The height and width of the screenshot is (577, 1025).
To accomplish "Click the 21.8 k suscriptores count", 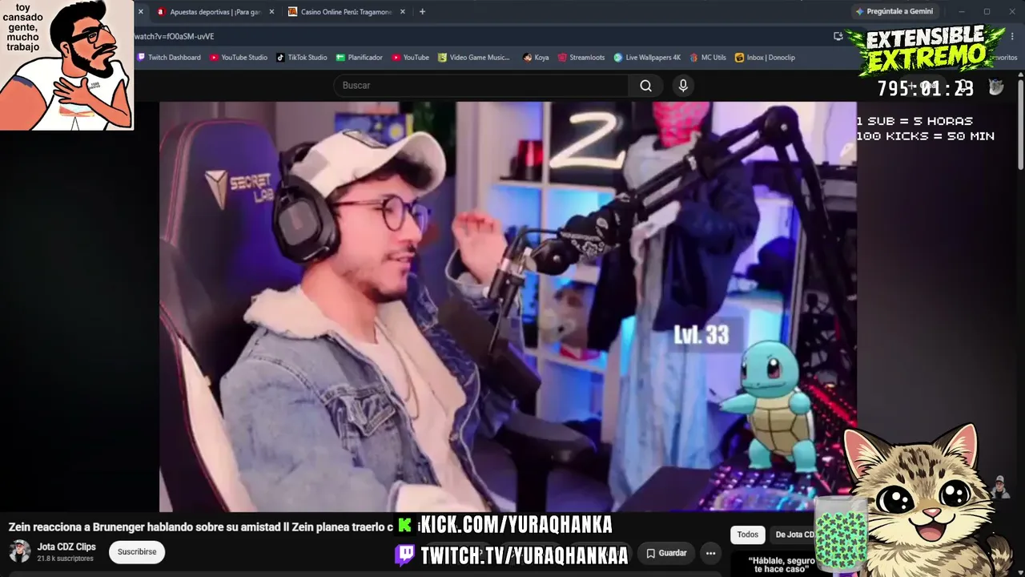I will coord(66,559).
